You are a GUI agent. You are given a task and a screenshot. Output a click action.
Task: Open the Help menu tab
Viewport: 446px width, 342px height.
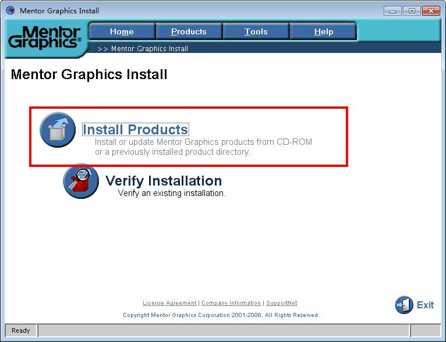[323, 31]
